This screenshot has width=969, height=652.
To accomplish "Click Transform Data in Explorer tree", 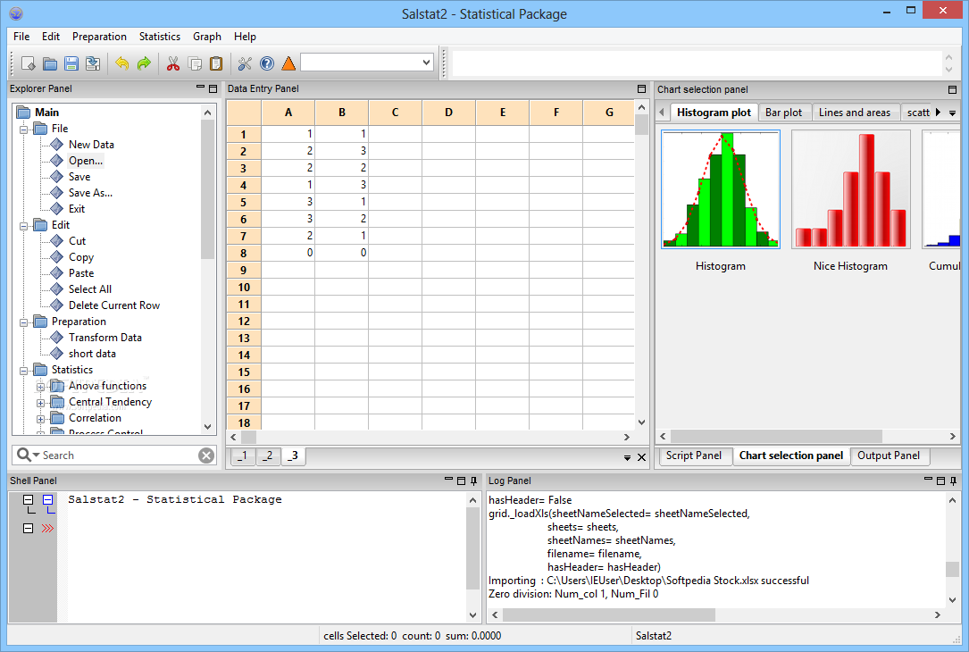I will 105,338.
